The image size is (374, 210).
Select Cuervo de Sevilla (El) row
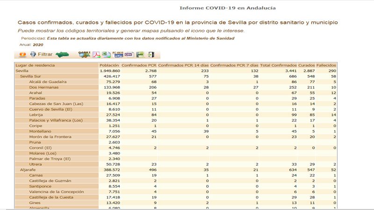pos(50,109)
